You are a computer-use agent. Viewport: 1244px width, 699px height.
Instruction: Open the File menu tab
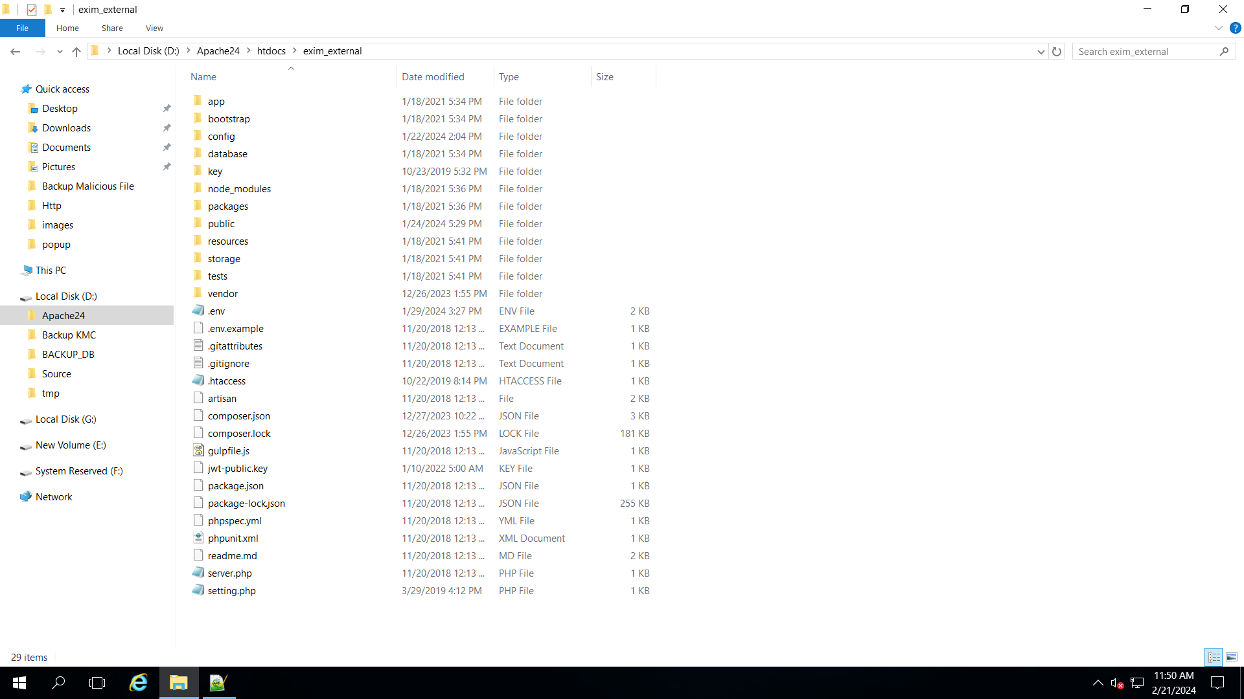pyautogui.click(x=22, y=28)
